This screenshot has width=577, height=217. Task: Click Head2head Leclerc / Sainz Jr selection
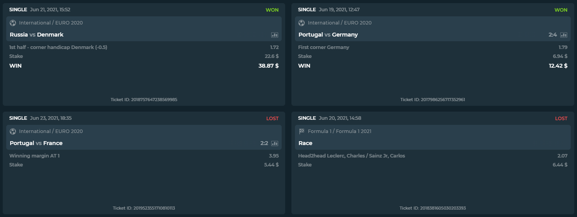(351, 156)
